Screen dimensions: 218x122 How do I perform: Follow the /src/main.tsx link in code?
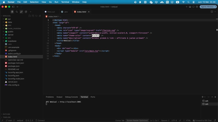91,51
